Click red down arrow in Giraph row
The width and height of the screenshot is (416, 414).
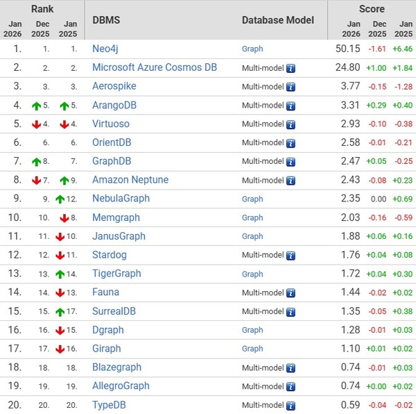(60, 349)
